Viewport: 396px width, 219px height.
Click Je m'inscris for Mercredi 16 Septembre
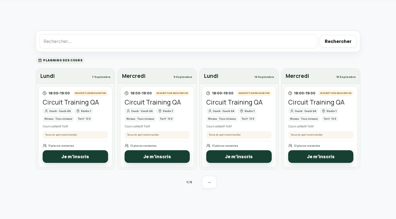click(x=321, y=157)
